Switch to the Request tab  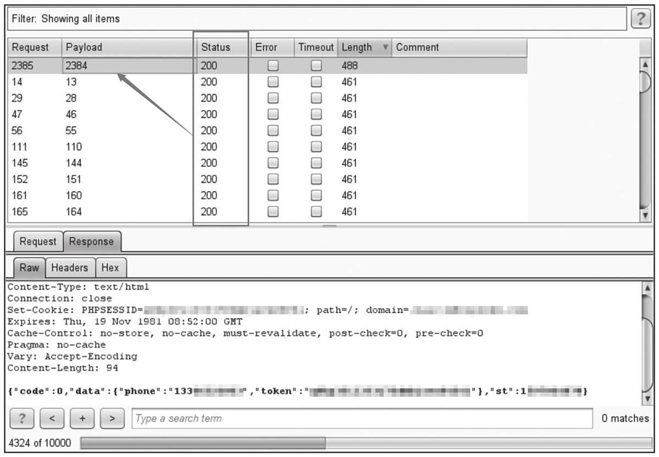[x=38, y=241]
